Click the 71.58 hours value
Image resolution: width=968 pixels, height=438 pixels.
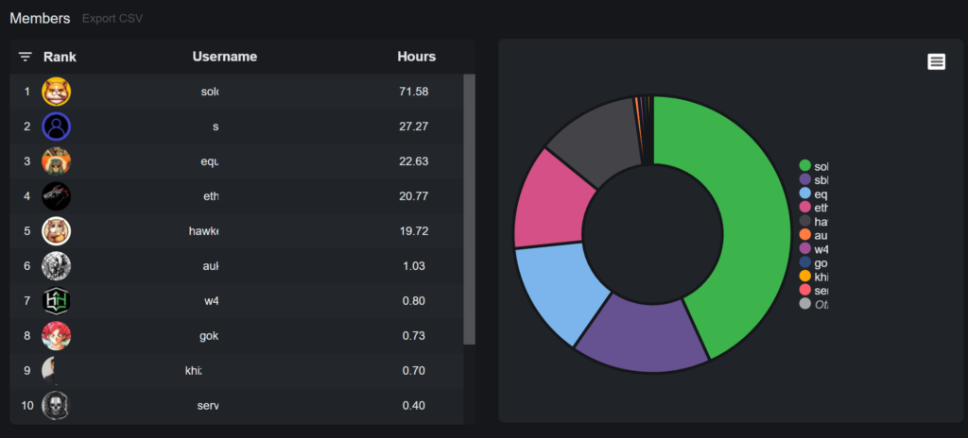point(414,92)
